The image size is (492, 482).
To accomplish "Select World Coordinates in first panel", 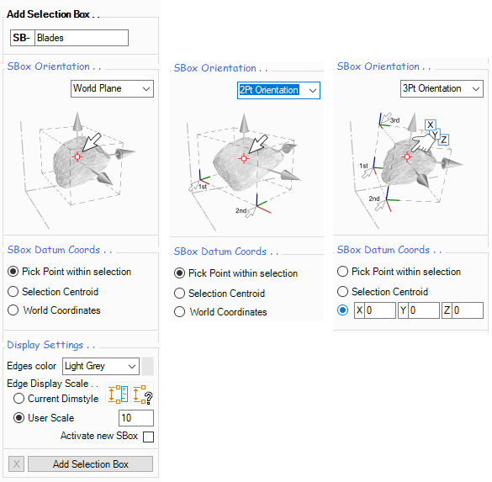I will [x=54, y=310].
